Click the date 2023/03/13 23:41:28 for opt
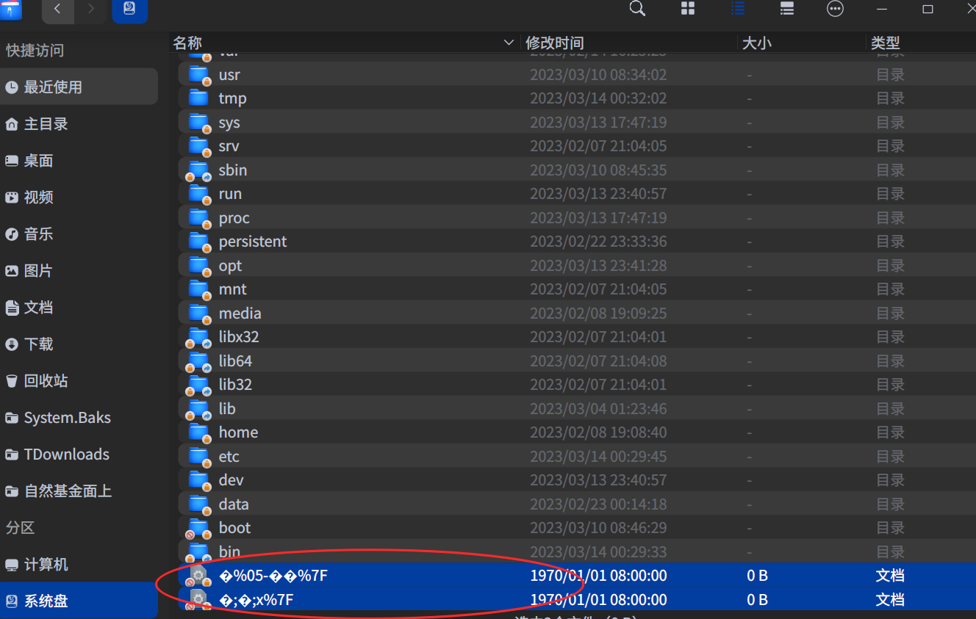This screenshot has width=976, height=619. click(x=598, y=266)
